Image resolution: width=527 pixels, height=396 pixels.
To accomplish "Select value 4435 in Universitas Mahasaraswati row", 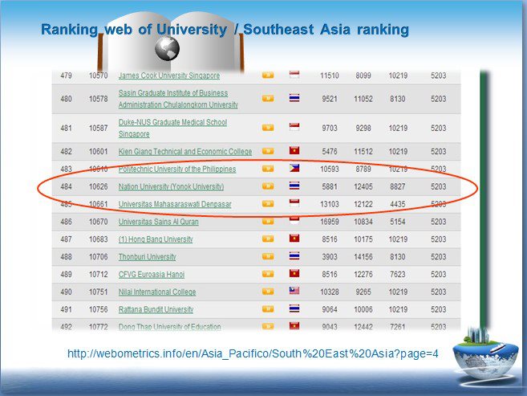I will [x=398, y=204].
